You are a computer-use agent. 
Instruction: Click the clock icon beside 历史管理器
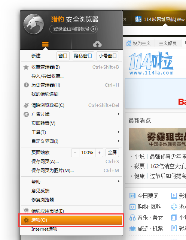(x=26, y=85)
